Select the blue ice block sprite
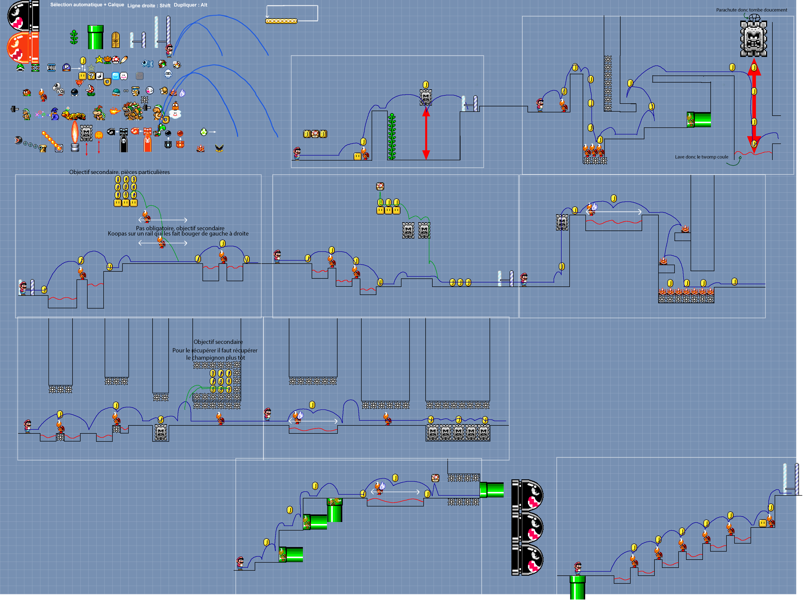Screen dimensions: 803x602 115,76
